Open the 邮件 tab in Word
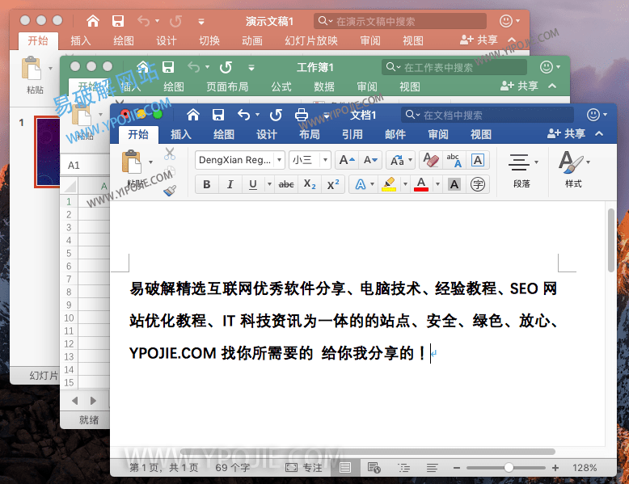The image size is (629, 484). [x=395, y=134]
